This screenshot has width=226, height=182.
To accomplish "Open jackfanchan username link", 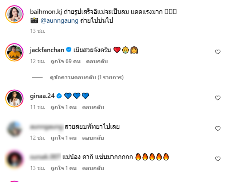I will pos(47,50).
